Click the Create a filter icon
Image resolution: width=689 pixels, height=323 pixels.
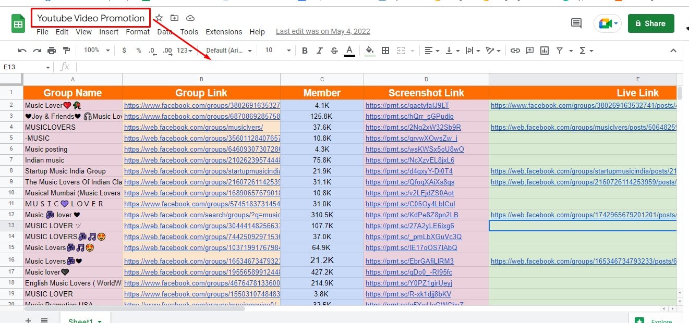[x=560, y=51]
